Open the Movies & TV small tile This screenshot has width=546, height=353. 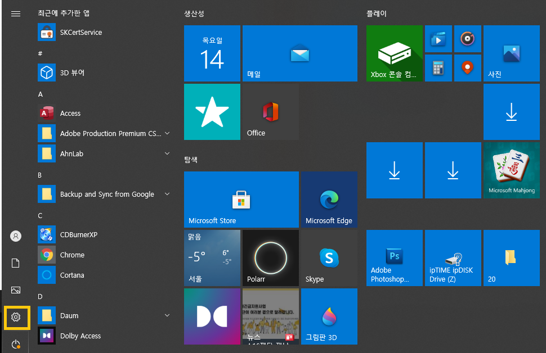(x=438, y=39)
